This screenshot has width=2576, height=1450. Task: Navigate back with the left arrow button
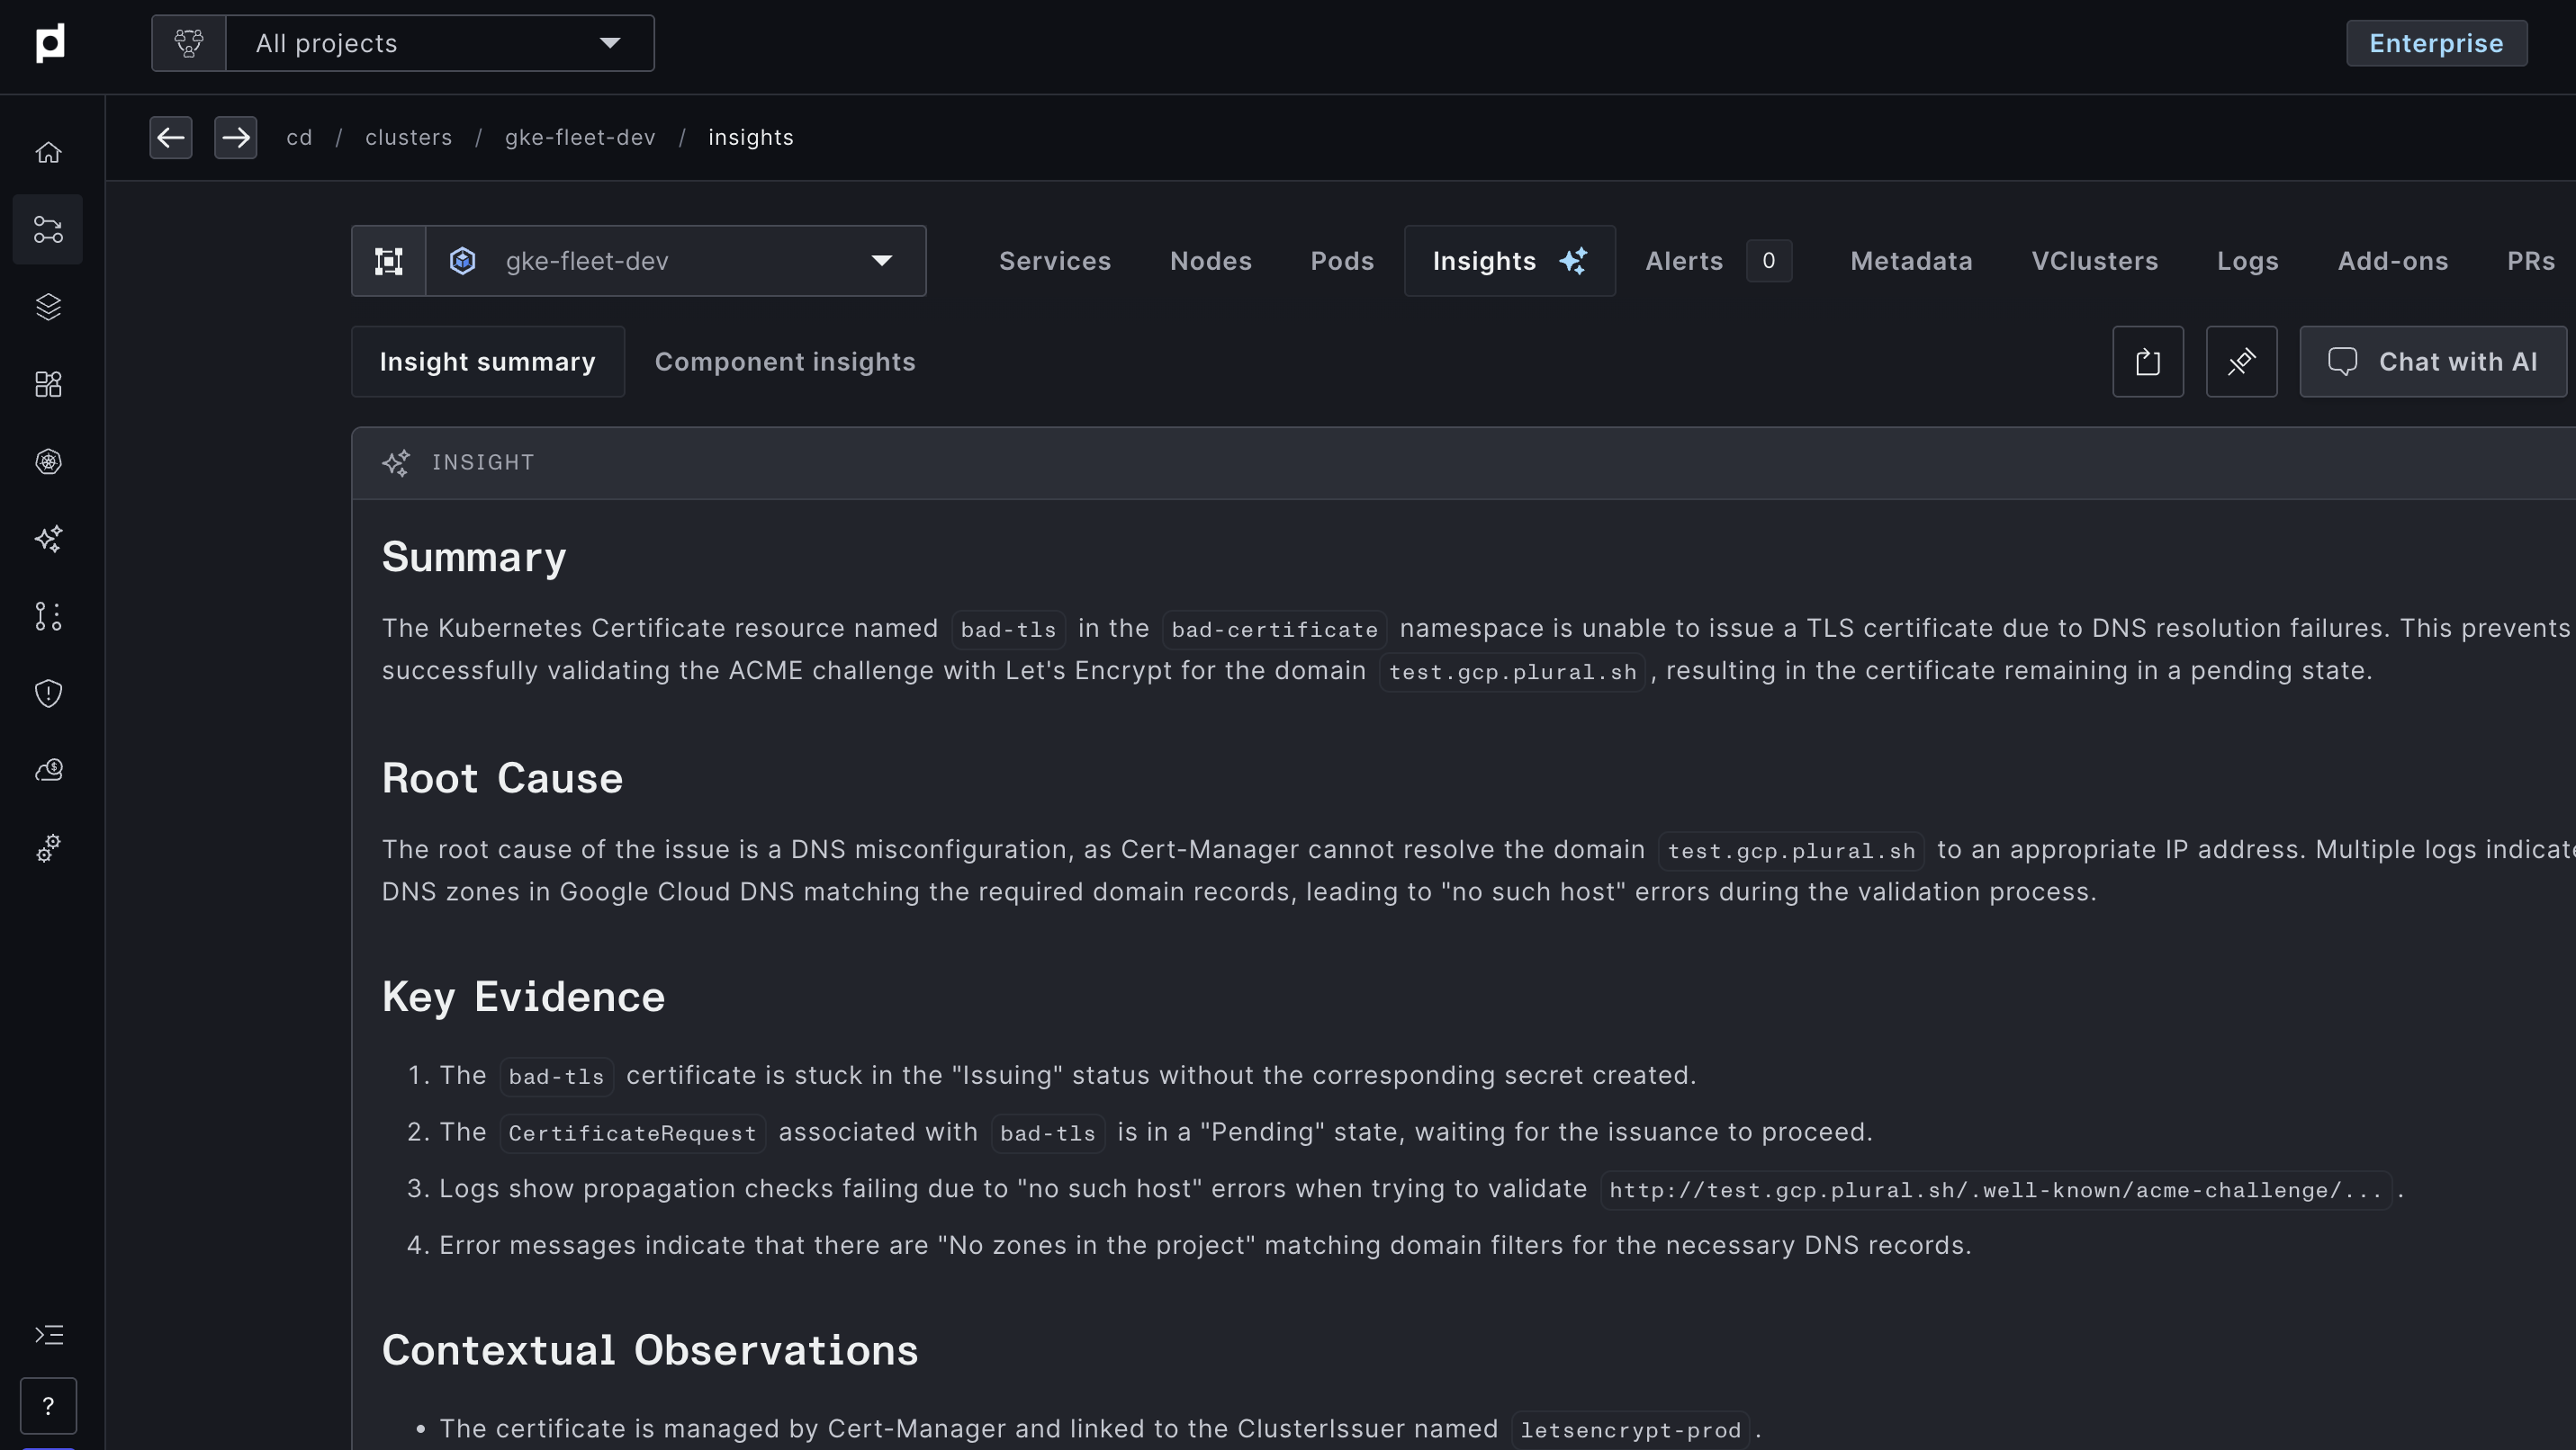coord(171,137)
